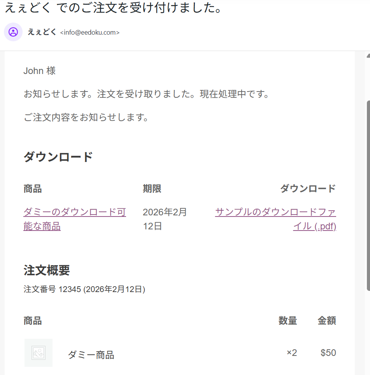
Task: Click the 注文概要 section heading
Action: [x=47, y=270]
